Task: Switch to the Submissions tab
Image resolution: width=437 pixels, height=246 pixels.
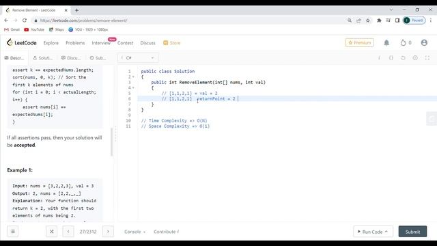Action: (98, 58)
